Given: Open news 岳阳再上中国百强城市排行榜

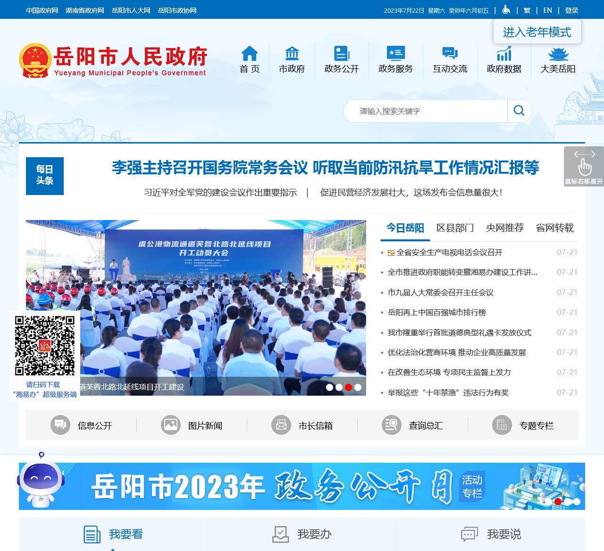Looking at the screenshot, I should pyautogui.click(x=437, y=313).
